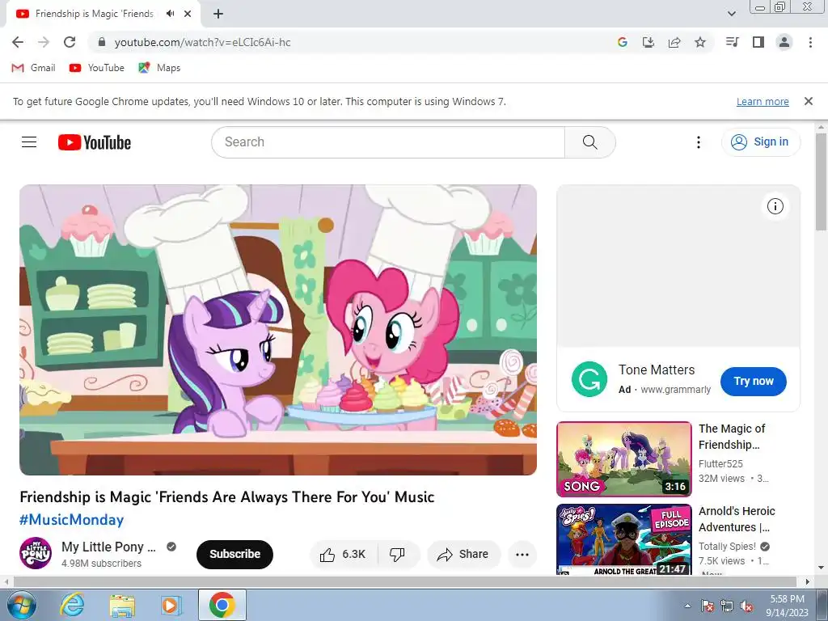Dislike the video with thumbs down

click(398, 555)
